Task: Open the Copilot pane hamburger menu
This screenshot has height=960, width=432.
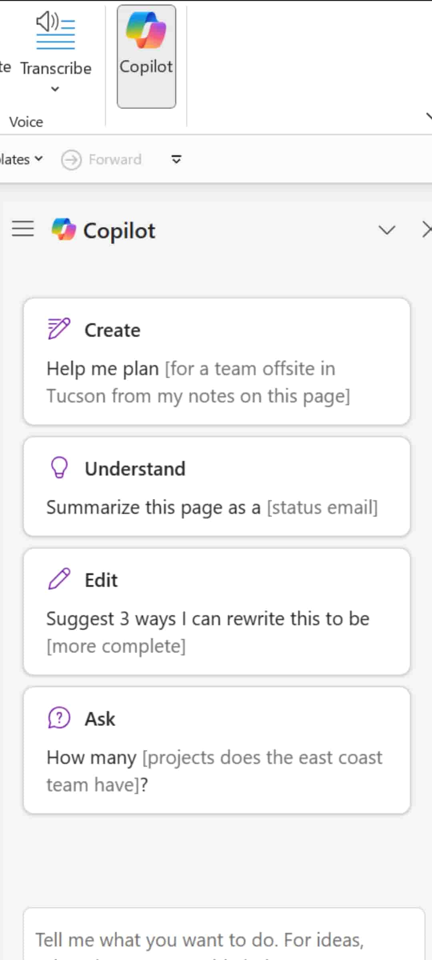Action: click(x=23, y=229)
